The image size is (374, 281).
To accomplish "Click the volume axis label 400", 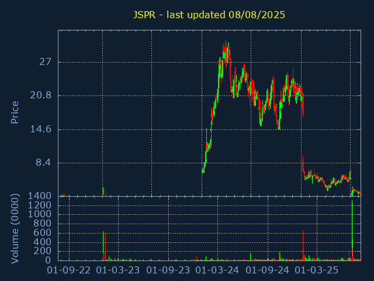I will pyautogui.click(x=43, y=242).
